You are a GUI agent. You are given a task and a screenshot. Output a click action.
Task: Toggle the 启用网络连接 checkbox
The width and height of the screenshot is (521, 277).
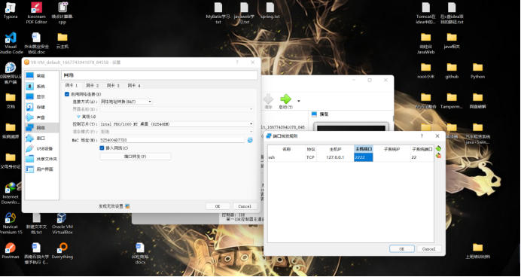pyautogui.click(x=67, y=94)
